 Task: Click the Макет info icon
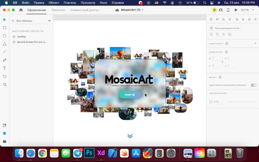220,77
